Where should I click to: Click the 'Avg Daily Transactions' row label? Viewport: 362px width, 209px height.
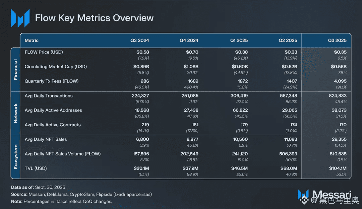pos(49,96)
